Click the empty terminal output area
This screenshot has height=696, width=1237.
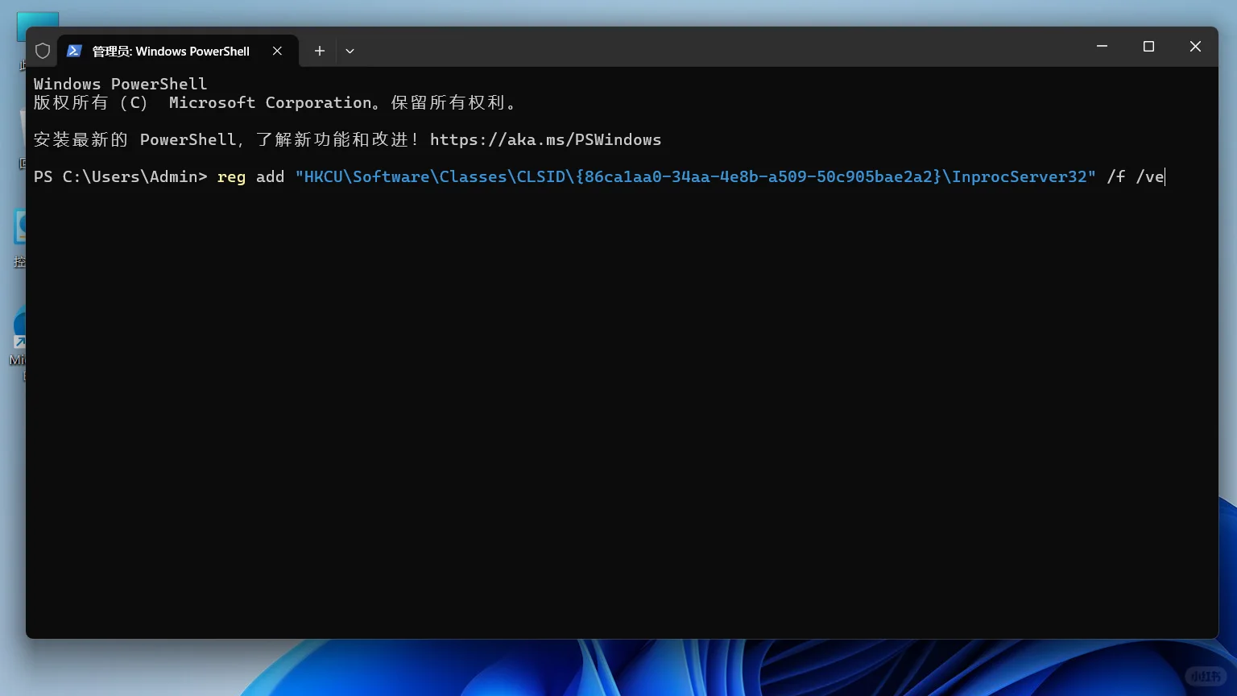point(612,403)
